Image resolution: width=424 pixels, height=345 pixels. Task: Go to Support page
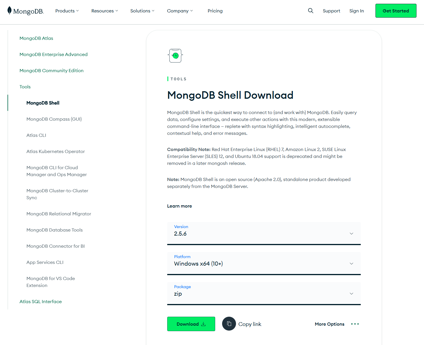[x=331, y=11]
